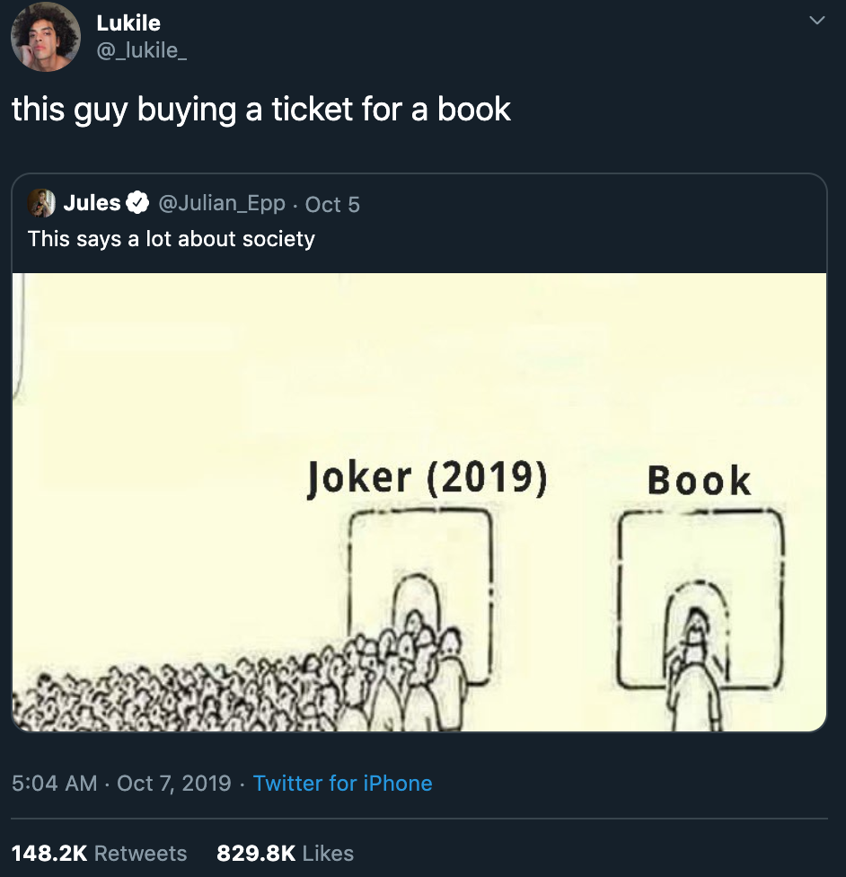Image resolution: width=846 pixels, height=877 pixels.
Task: Open the @Julian_Epp handle
Action: point(222,203)
